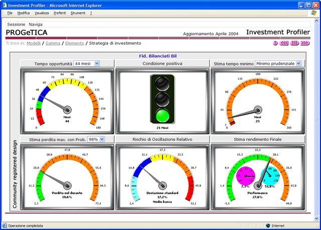
Task: Click the Rischio di Oscillazione Relativo header
Action: 163,139
